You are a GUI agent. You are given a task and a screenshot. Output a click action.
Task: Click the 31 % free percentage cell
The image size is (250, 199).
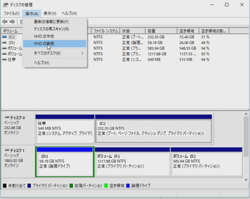(205, 37)
